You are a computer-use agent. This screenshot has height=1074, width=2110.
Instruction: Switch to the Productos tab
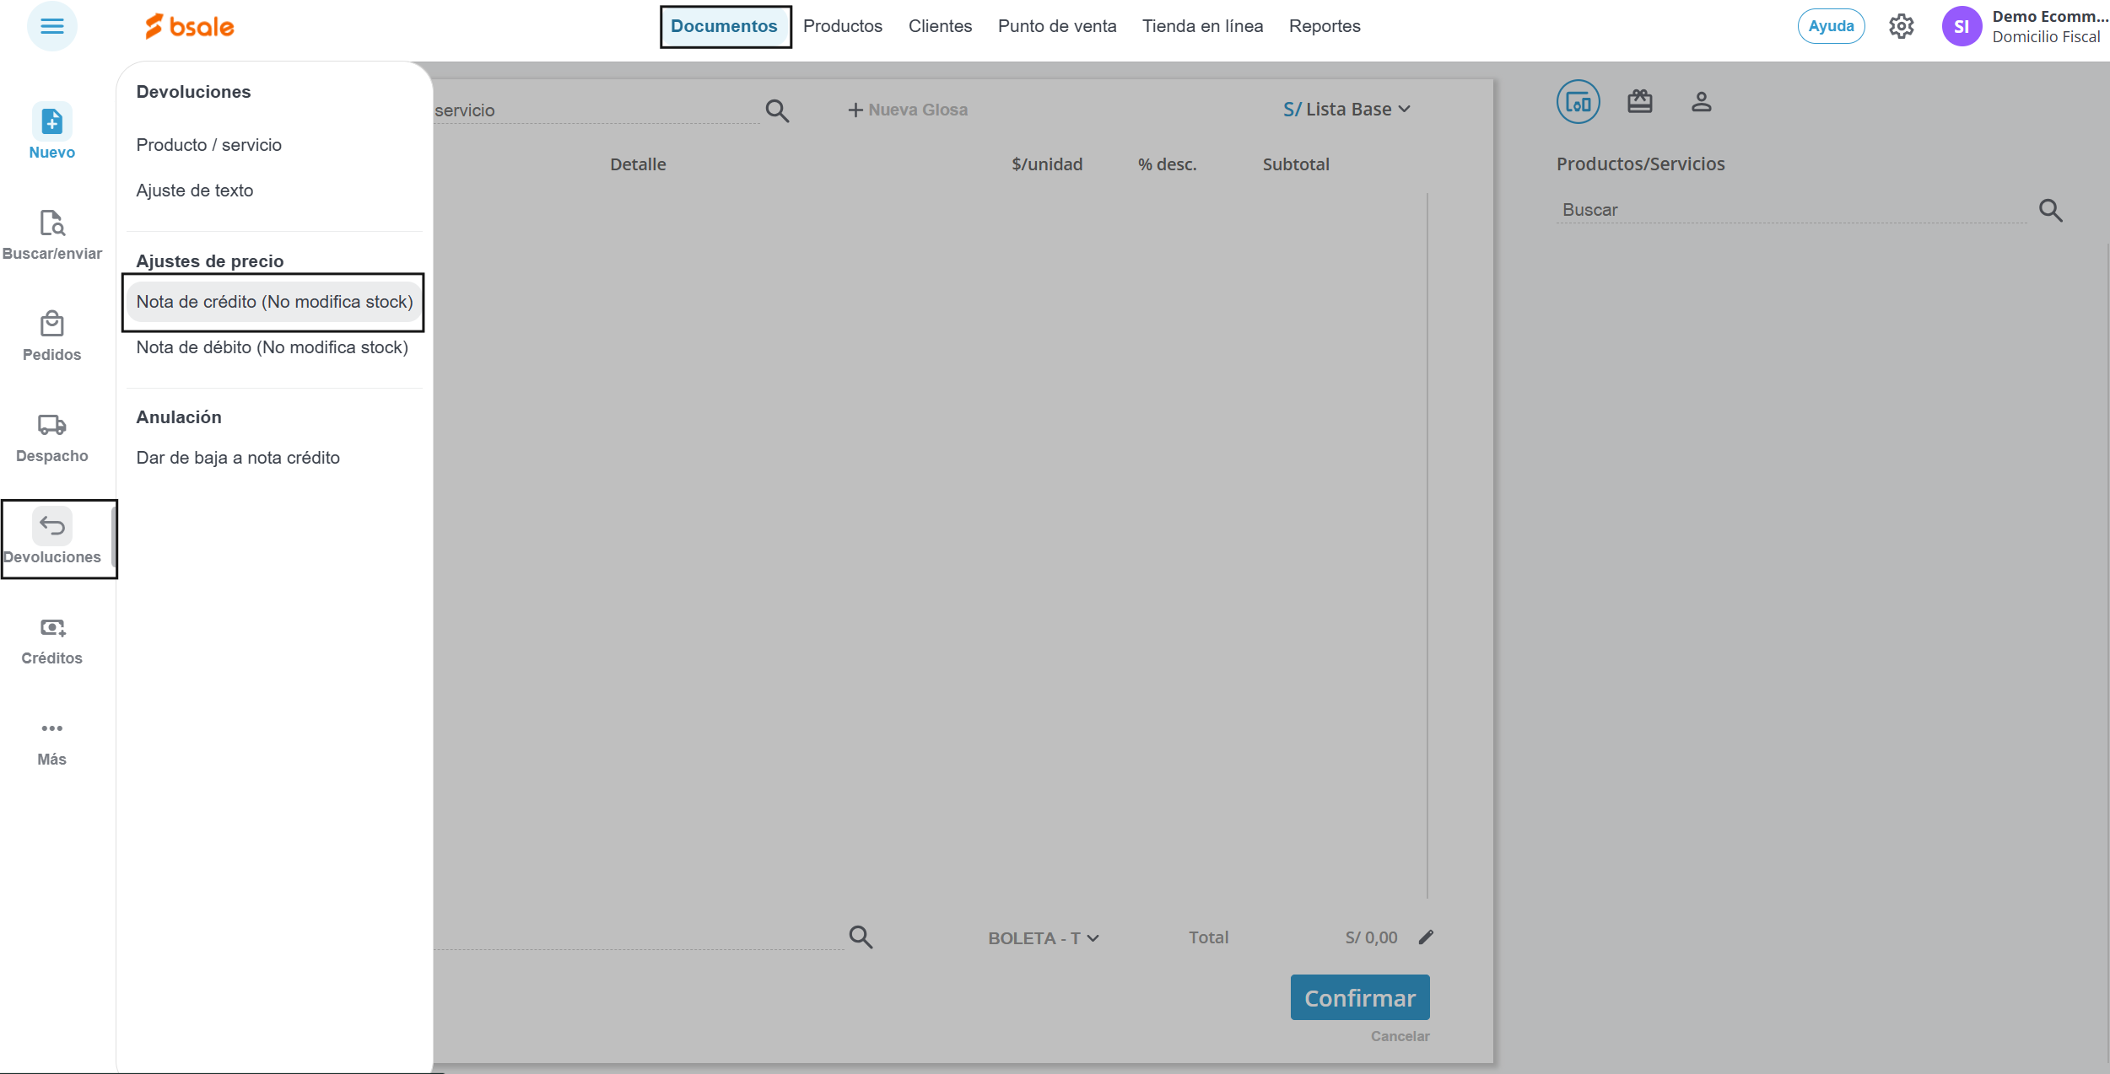tap(842, 26)
